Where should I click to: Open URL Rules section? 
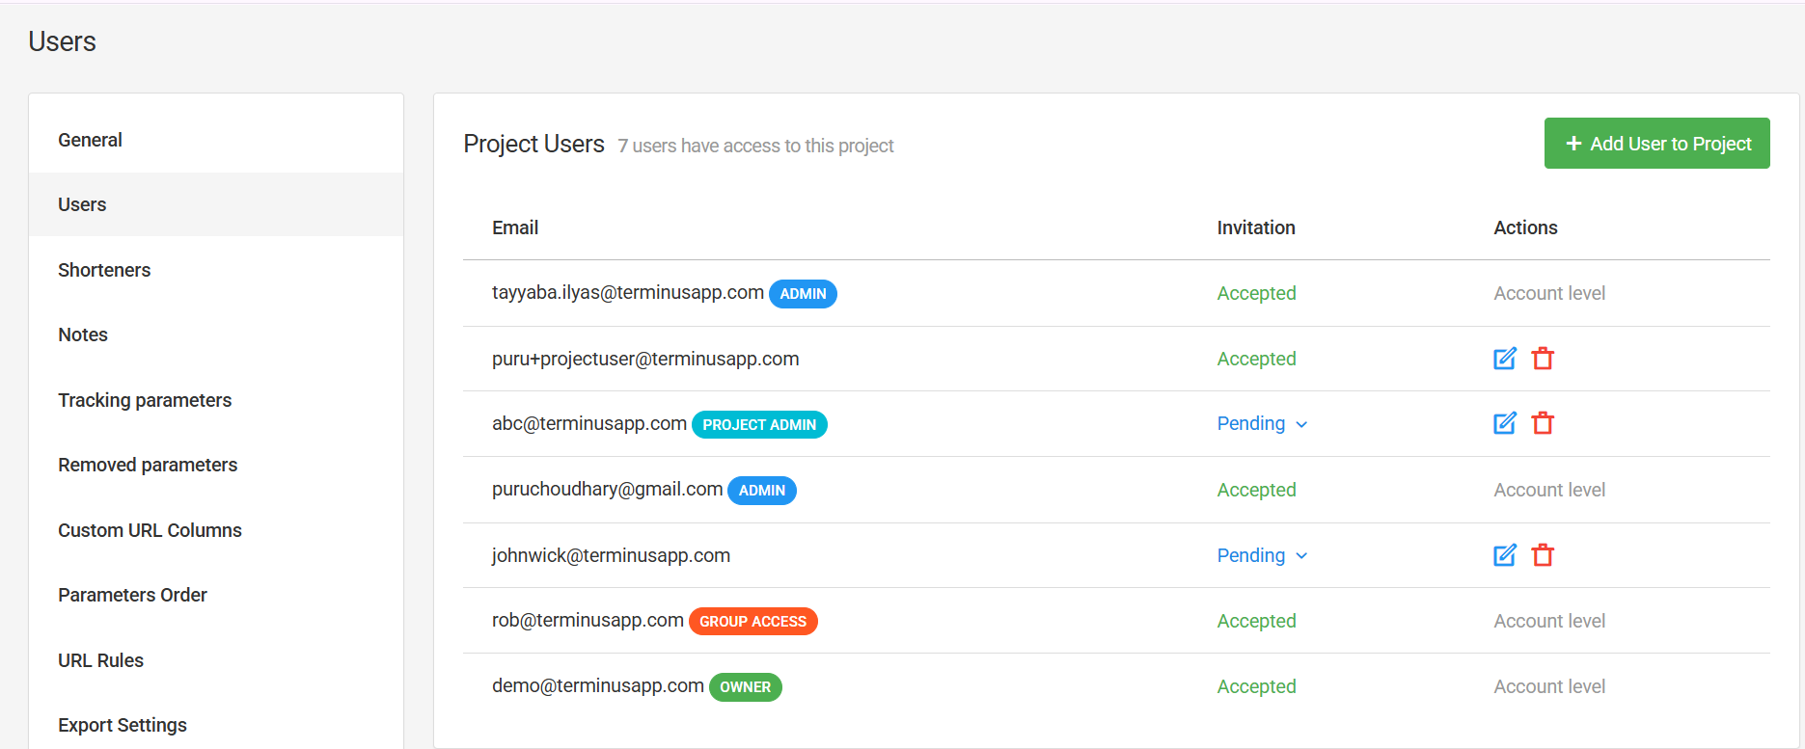216,660
